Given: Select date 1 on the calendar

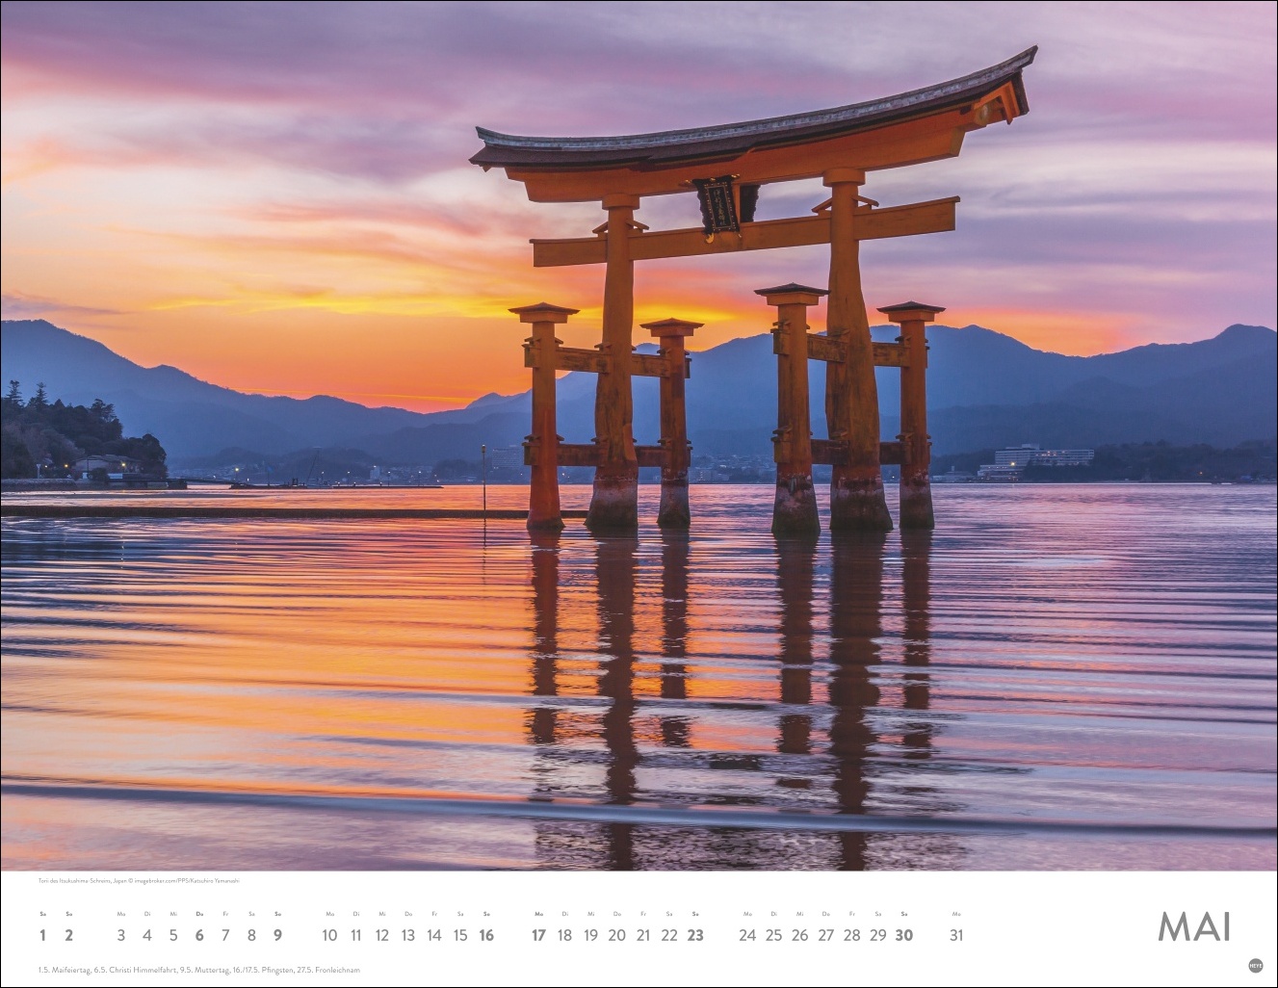Looking at the screenshot, I should tap(42, 935).
